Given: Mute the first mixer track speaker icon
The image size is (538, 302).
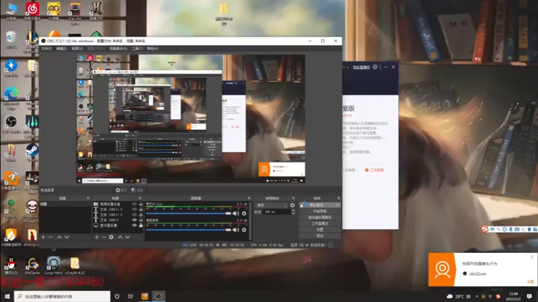Looking at the screenshot, I should click(x=236, y=213).
